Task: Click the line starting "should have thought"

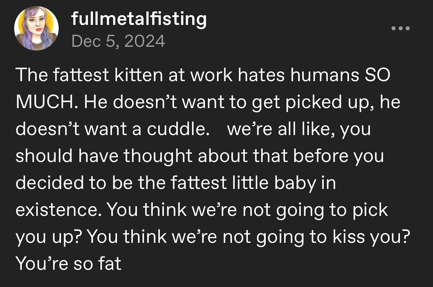Action: point(200,156)
